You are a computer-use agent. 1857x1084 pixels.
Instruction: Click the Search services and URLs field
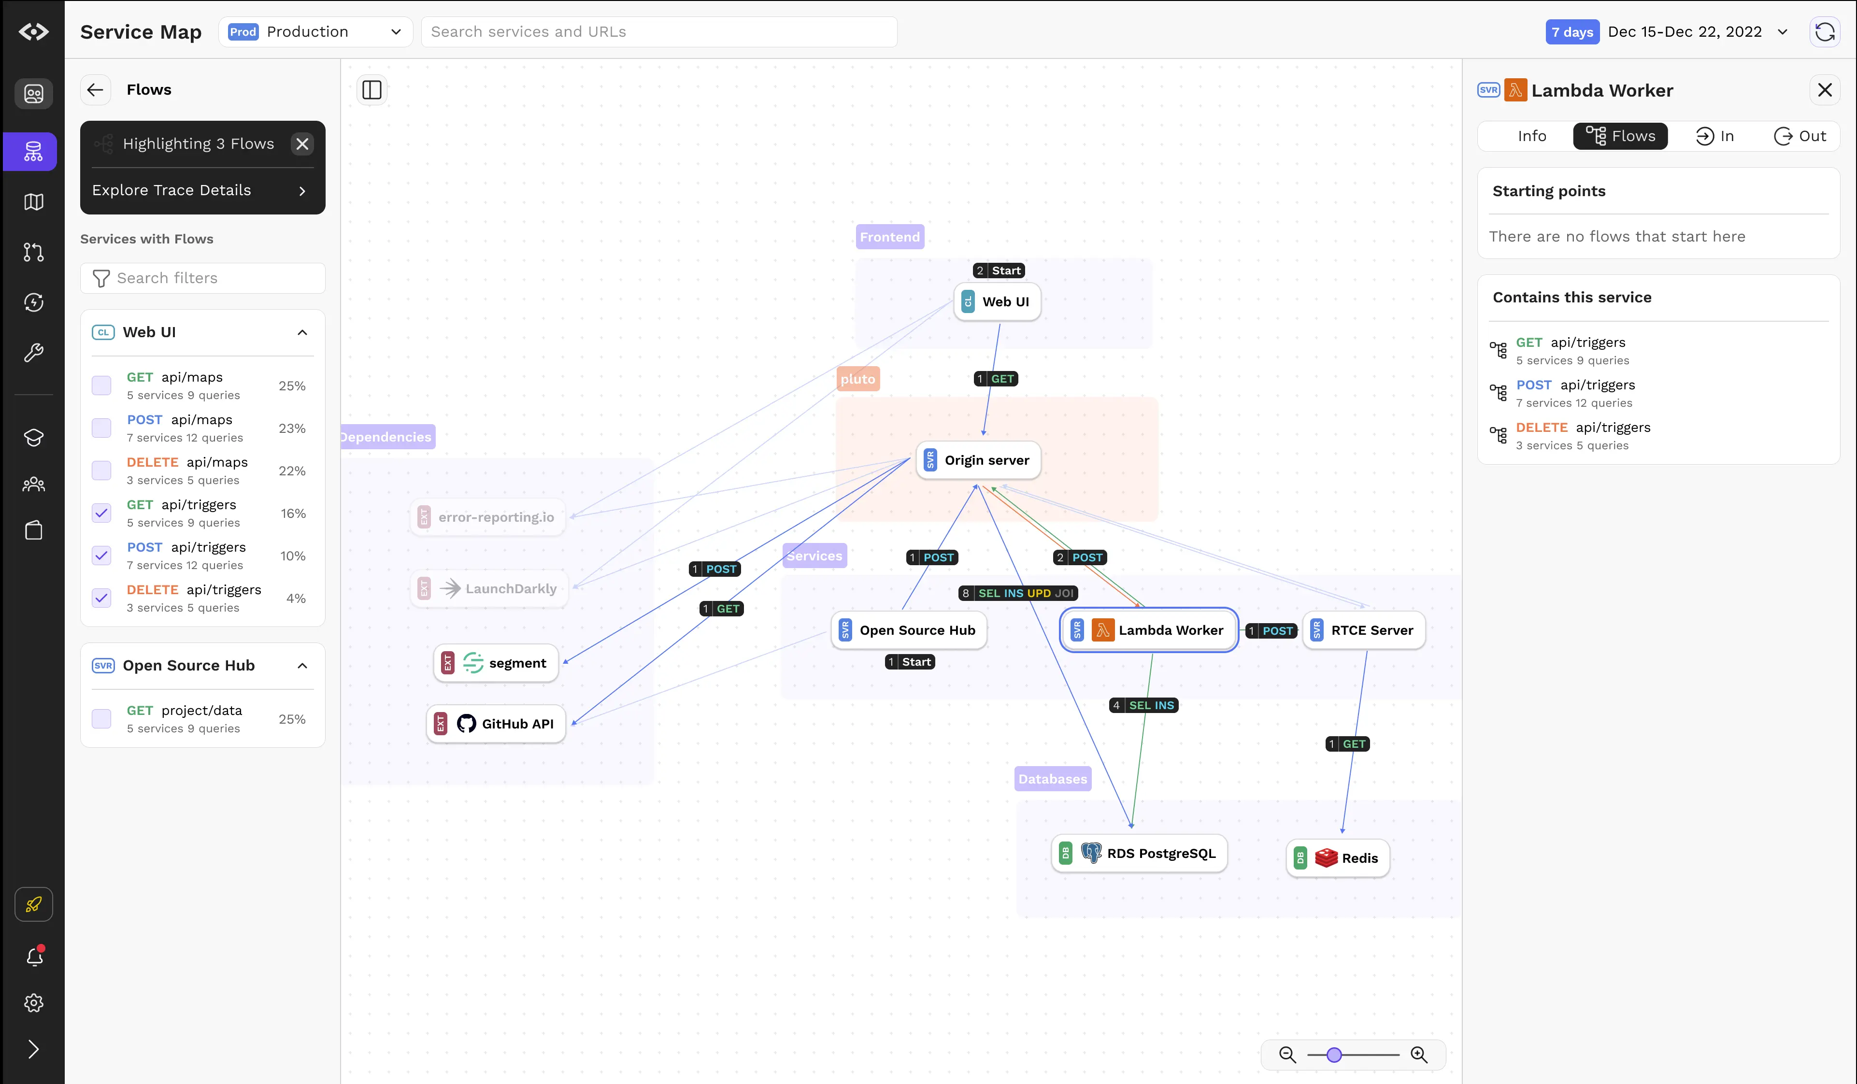(659, 32)
